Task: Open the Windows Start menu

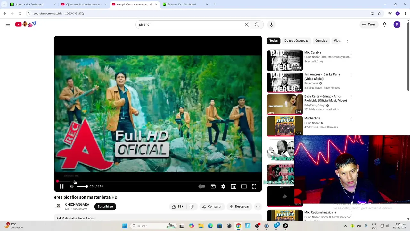Action: coord(125,226)
